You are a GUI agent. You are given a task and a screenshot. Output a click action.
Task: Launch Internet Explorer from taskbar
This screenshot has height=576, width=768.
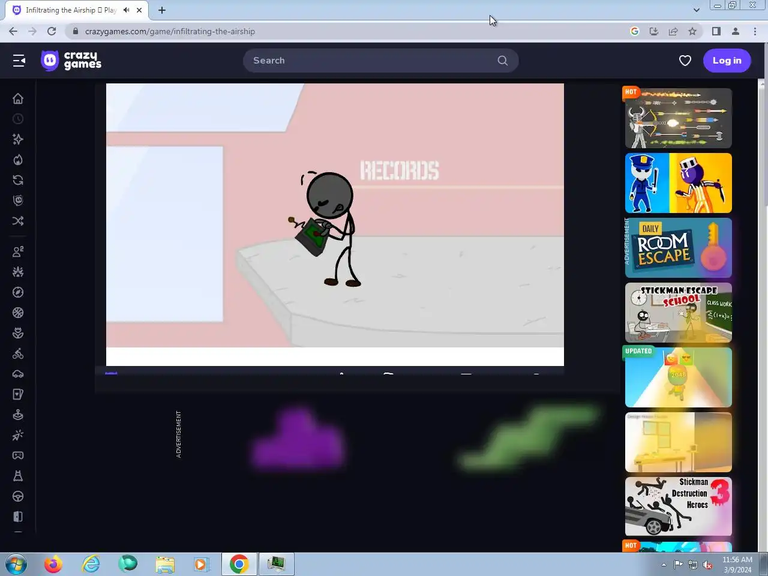coord(91,564)
